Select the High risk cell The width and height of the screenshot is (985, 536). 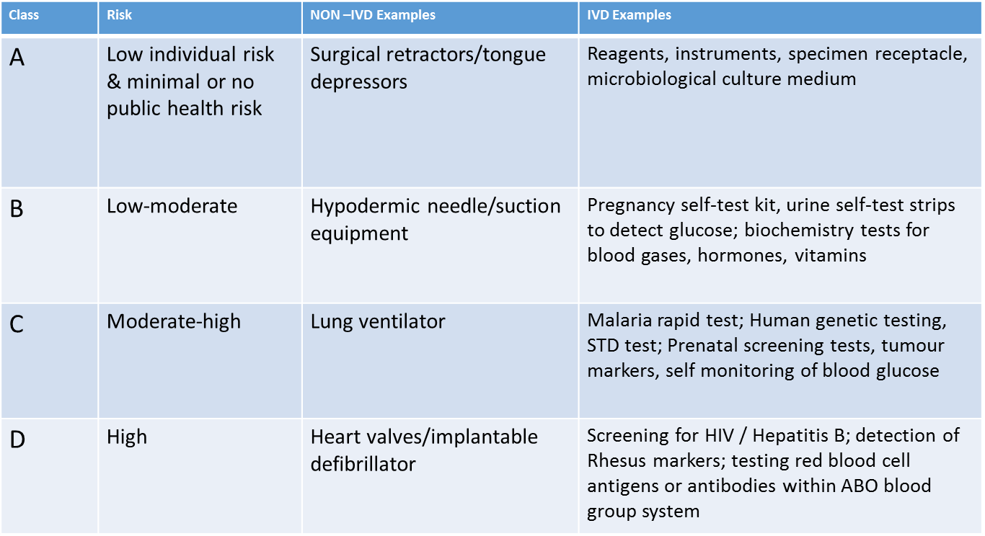200,476
